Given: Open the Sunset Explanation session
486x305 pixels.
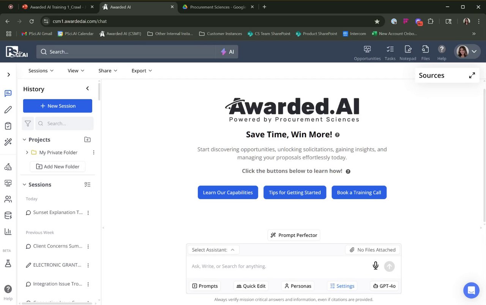Looking at the screenshot, I should [54, 213].
